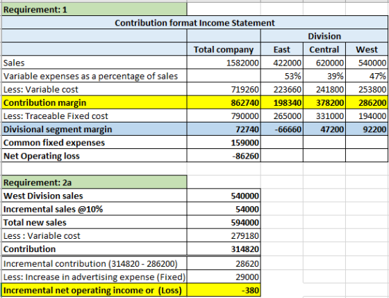The image size is (389, 298).
Task: Select advertising expense value 29000
Action: click(224, 277)
